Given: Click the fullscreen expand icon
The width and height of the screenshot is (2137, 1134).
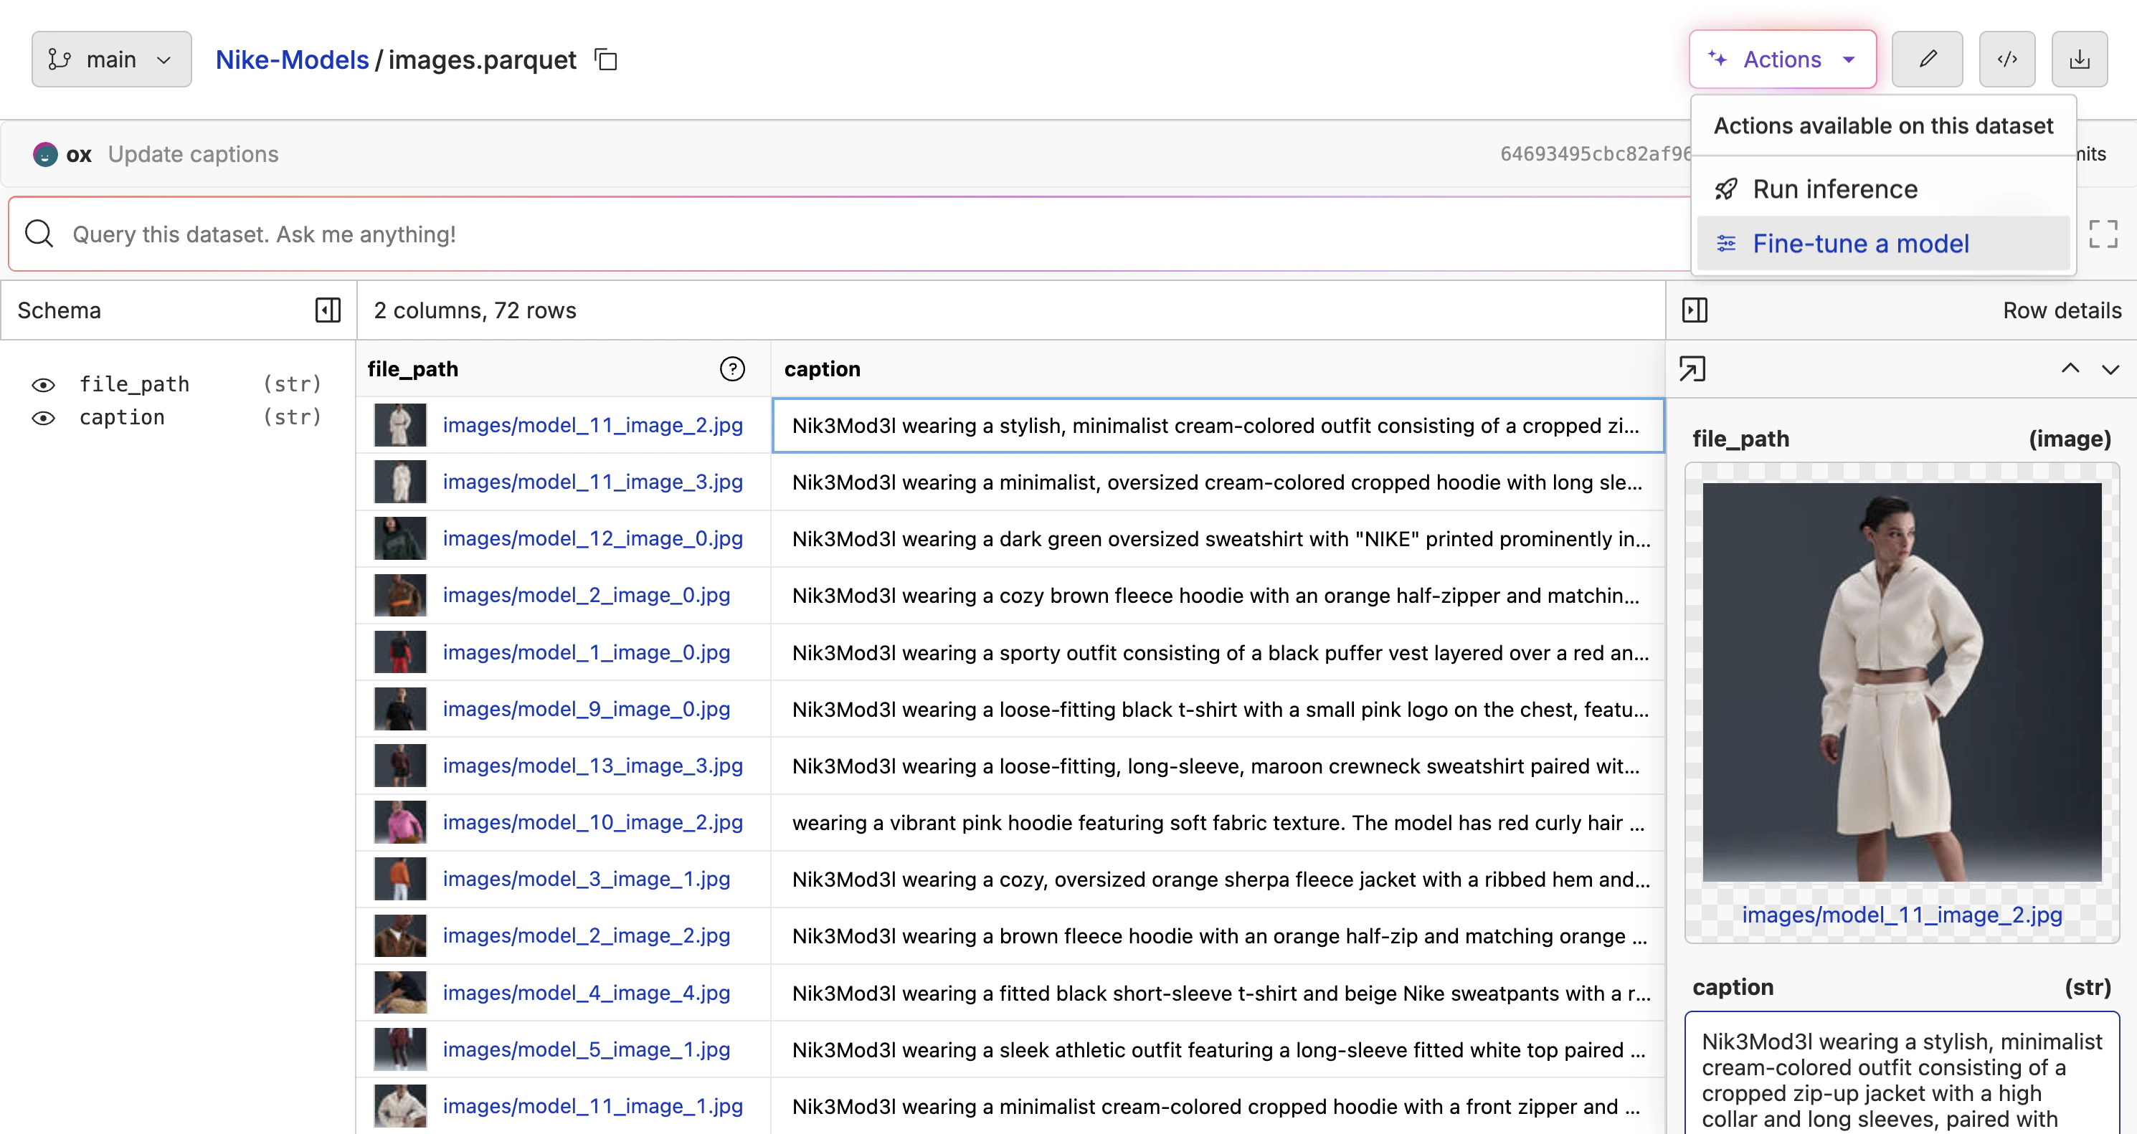Looking at the screenshot, I should (2102, 234).
